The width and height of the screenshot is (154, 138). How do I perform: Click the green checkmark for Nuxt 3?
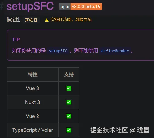69,102
